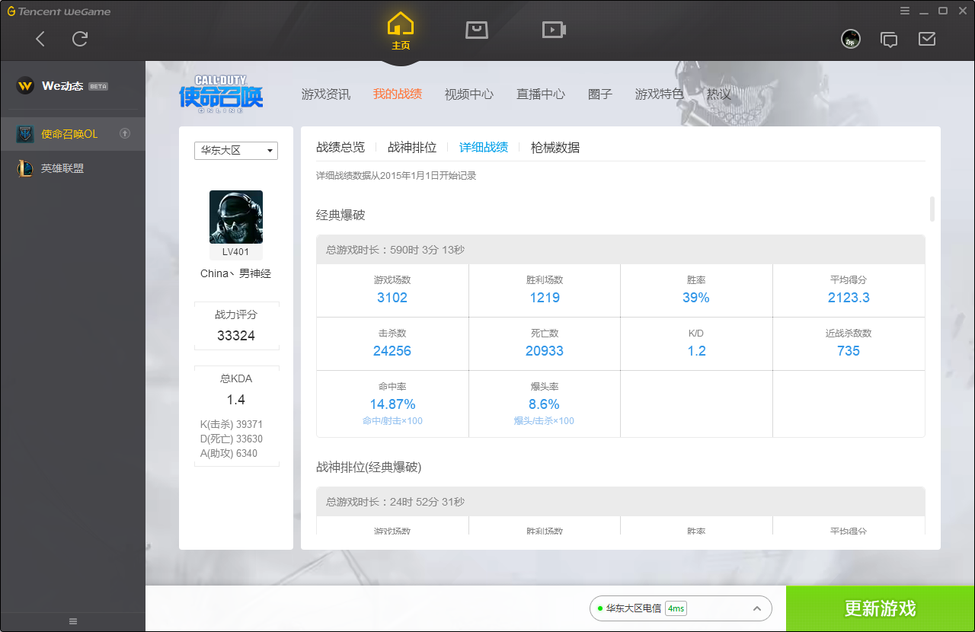Click the K(击杀) 39371 line

(x=232, y=424)
